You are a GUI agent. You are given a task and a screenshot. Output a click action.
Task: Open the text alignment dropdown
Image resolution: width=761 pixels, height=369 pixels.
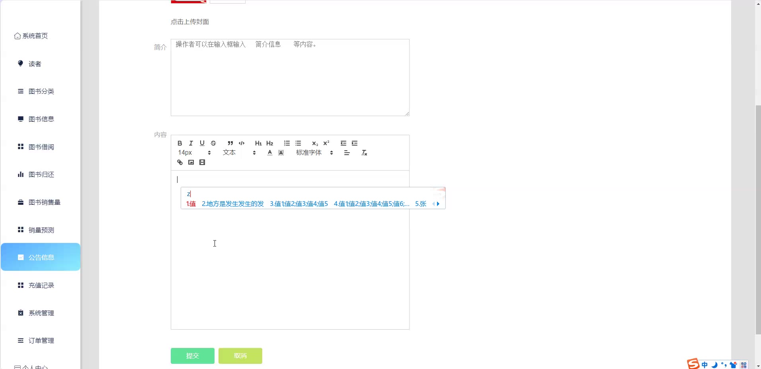[x=347, y=153]
